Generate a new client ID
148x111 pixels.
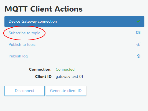66,91
